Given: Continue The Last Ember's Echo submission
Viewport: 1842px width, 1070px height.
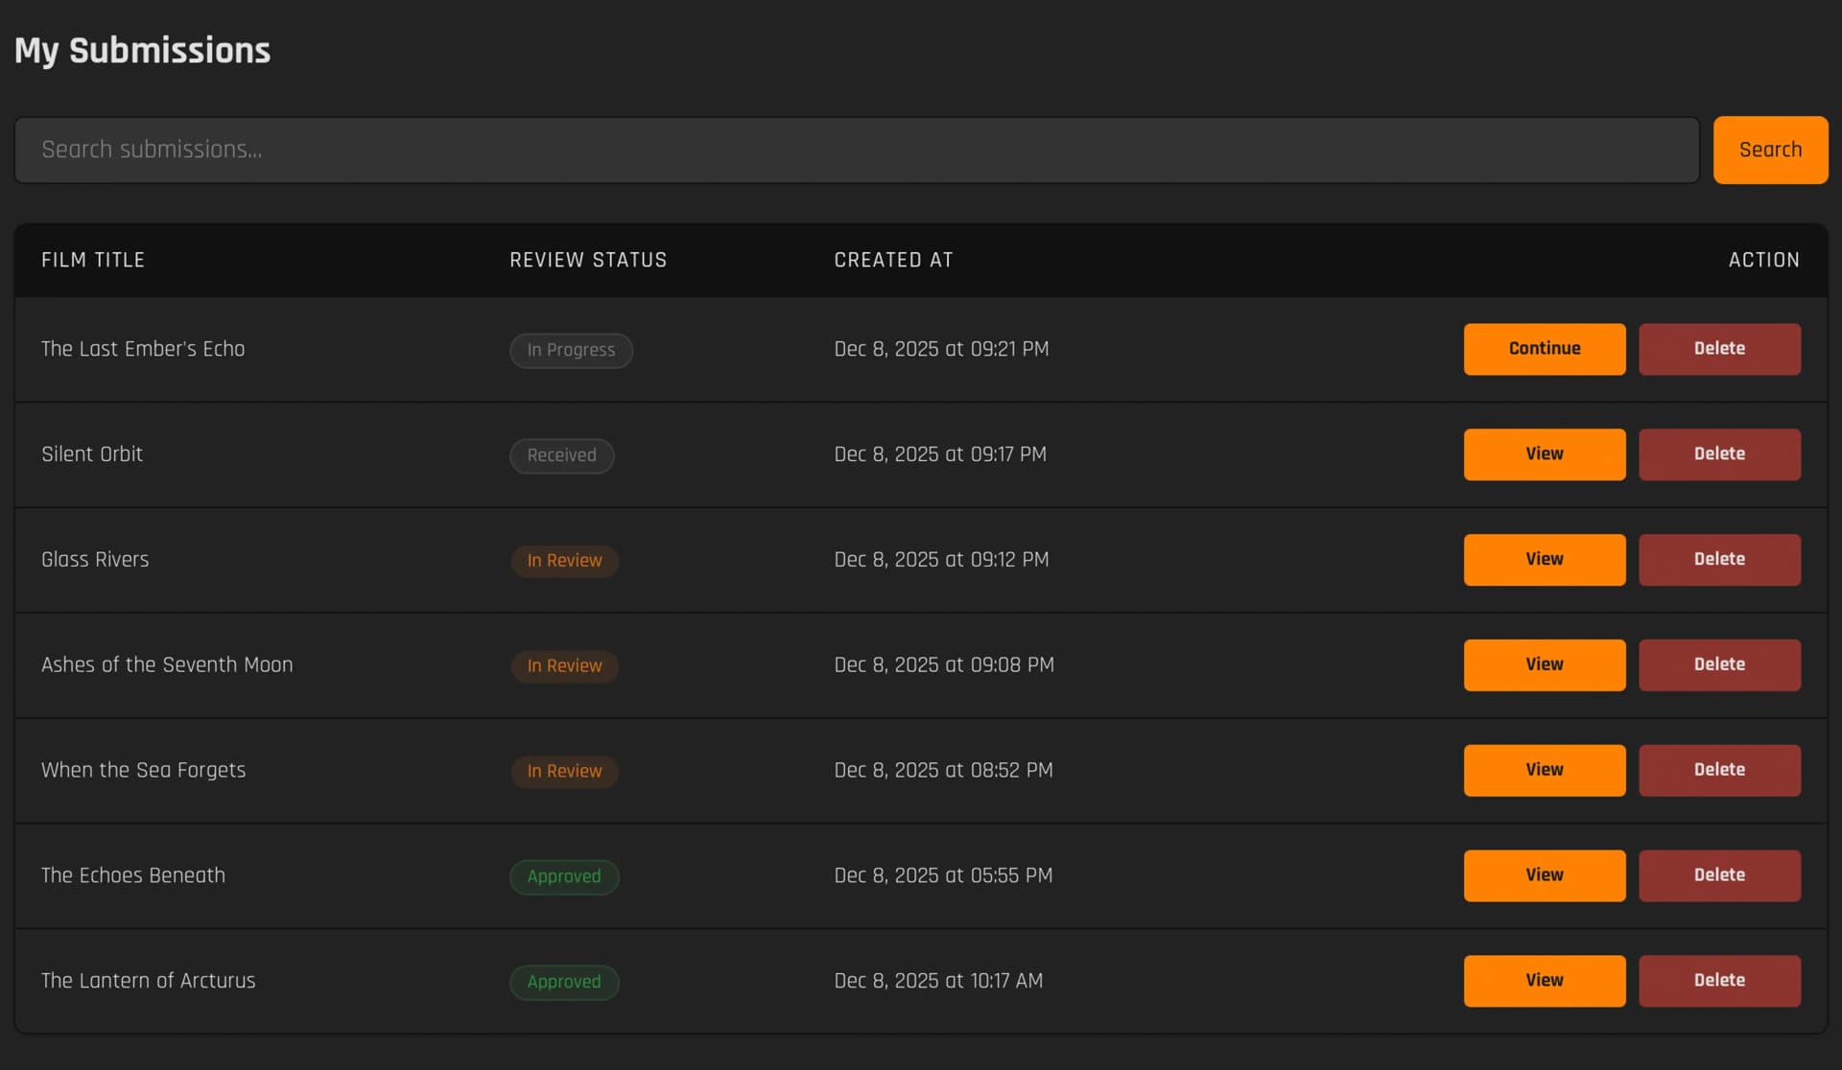Looking at the screenshot, I should 1544,349.
